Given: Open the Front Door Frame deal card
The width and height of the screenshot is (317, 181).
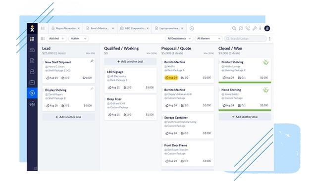Looking at the screenshot, I should point(188,154).
